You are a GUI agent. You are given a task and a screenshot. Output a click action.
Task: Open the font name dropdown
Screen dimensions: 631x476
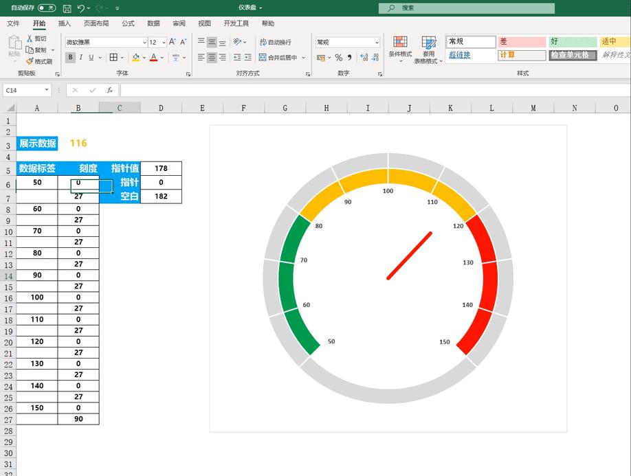[144, 43]
